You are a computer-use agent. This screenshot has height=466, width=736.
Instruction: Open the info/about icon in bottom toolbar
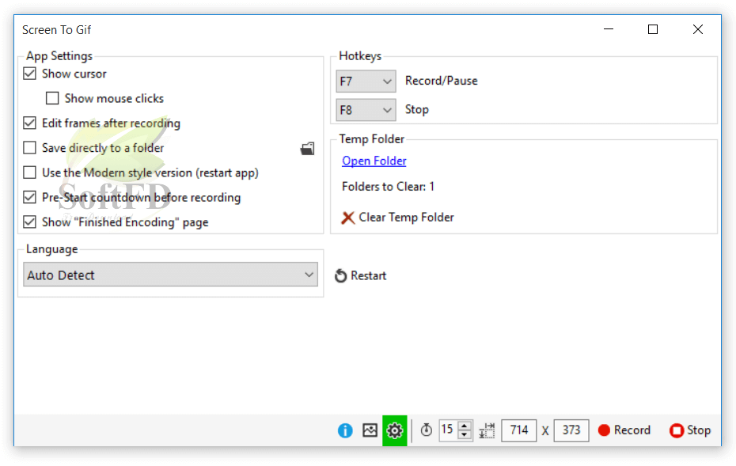[345, 430]
